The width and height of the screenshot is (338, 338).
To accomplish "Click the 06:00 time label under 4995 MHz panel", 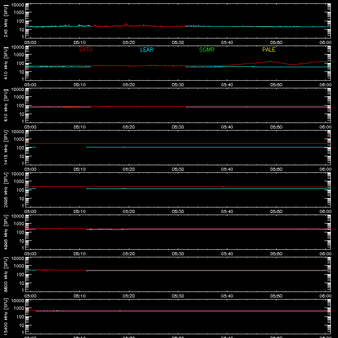I will click(325, 254).
